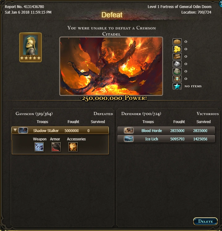This screenshot has height=231, width=222.
Task: Select the Shadow Stalker armor icon
Action: (56, 147)
